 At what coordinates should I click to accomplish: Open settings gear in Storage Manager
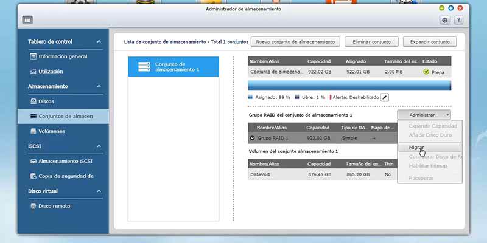[445, 20]
